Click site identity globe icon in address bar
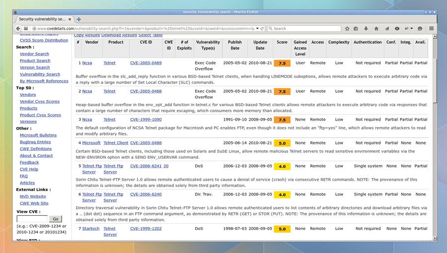 34,28
